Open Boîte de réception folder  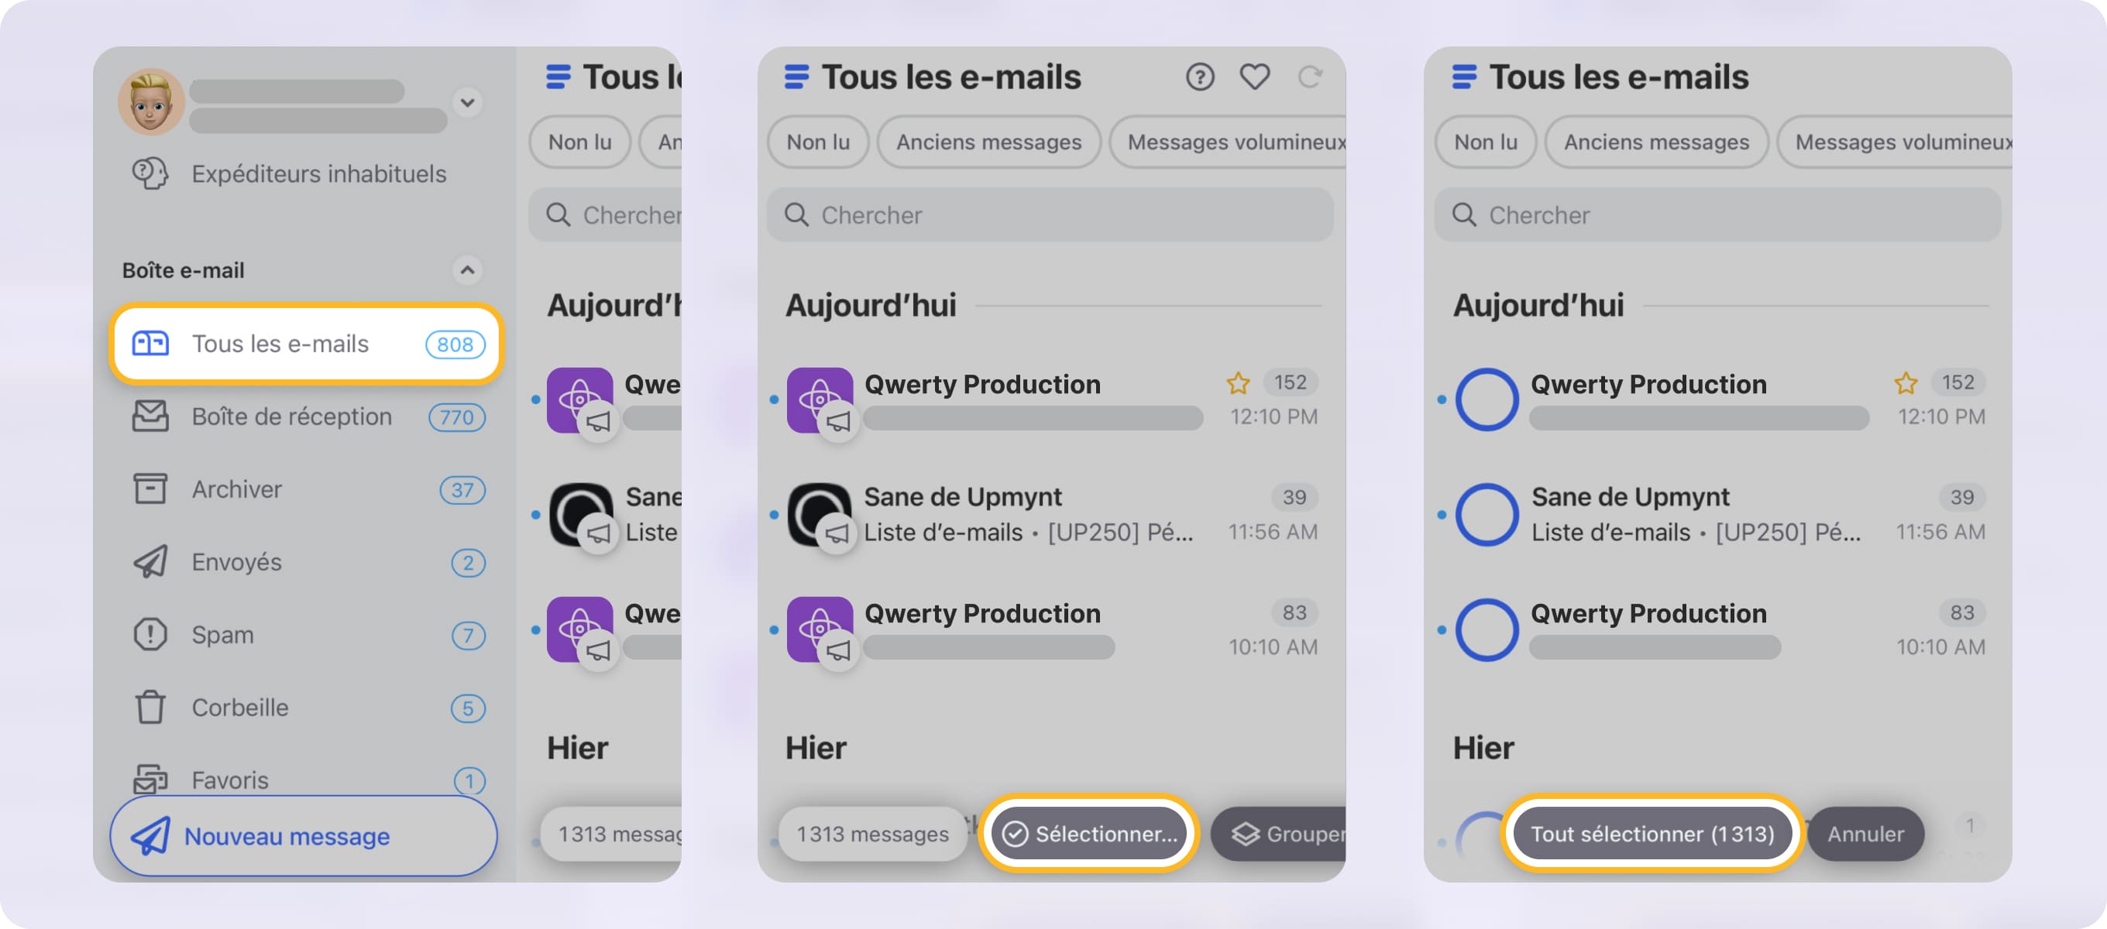click(308, 417)
